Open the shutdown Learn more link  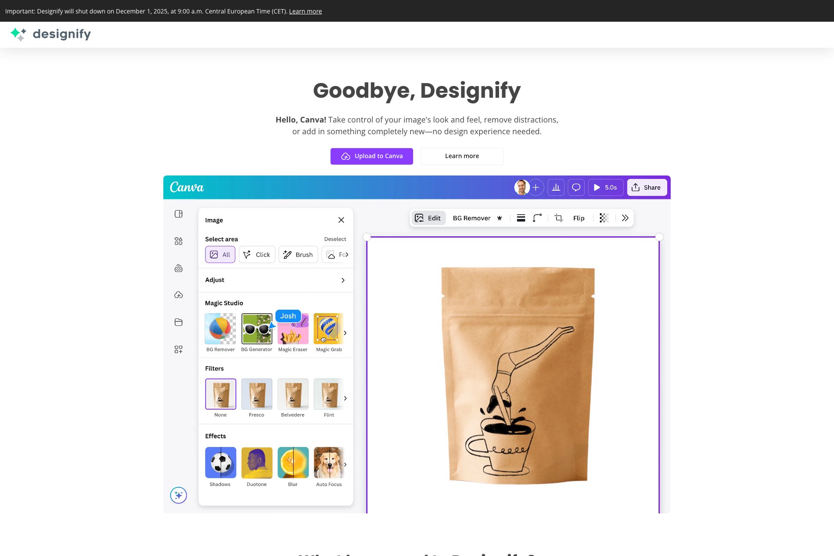305,11
